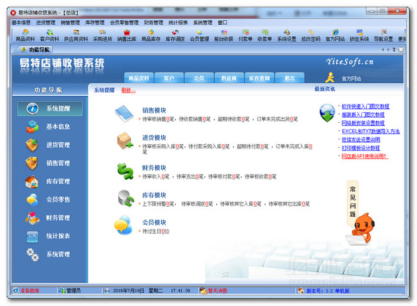Click the red 刷新 link
The height and width of the screenshot is (306, 417).
click(128, 91)
